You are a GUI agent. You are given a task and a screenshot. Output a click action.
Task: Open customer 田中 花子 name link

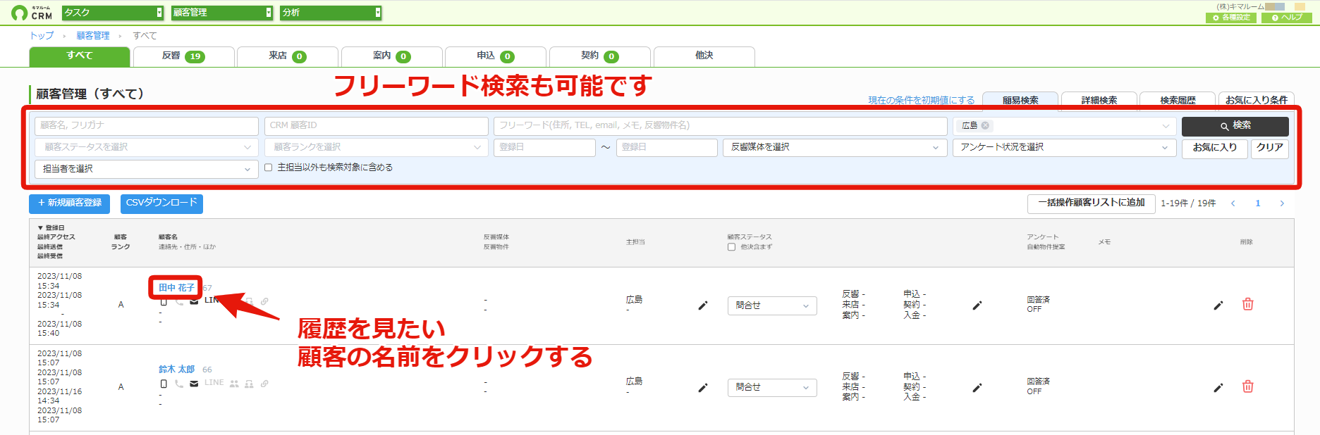point(176,288)
